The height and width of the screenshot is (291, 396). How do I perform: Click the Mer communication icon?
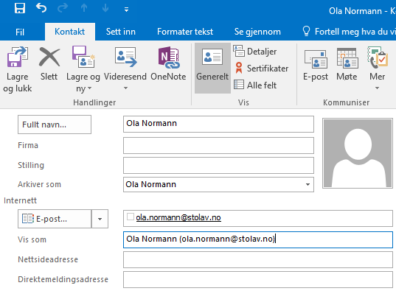click(x=378, y=57)
